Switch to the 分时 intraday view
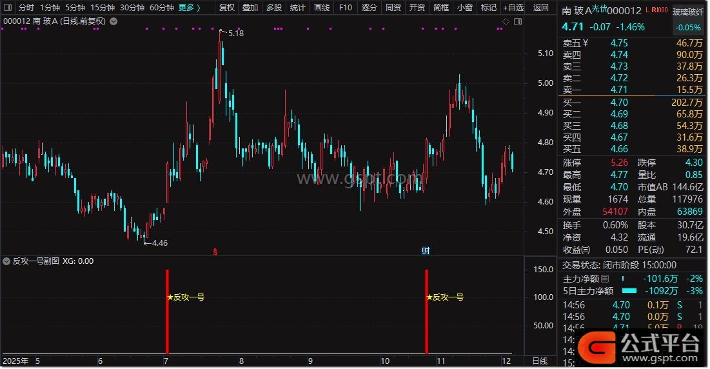Image resolution: width=710 pixels, height=369 pixels. pyautogui.click(x=26, y=8)
